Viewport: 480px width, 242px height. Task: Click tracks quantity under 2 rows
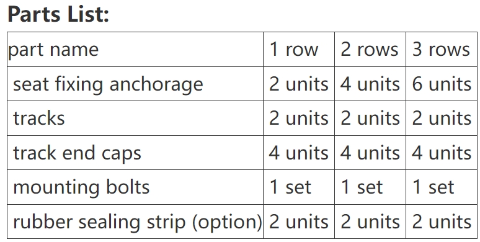(x=370, y=119)
